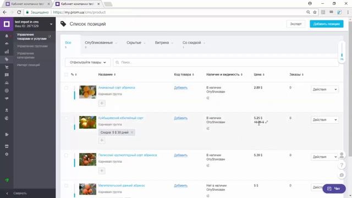Screen dimensions: 352x198
Task: Open the Куйбышевский юбилейный сорт product link
Action: point(121,118)
